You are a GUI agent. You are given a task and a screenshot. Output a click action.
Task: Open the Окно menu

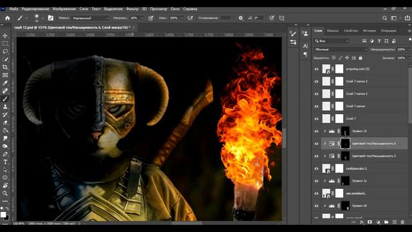(x=175, y=9)
